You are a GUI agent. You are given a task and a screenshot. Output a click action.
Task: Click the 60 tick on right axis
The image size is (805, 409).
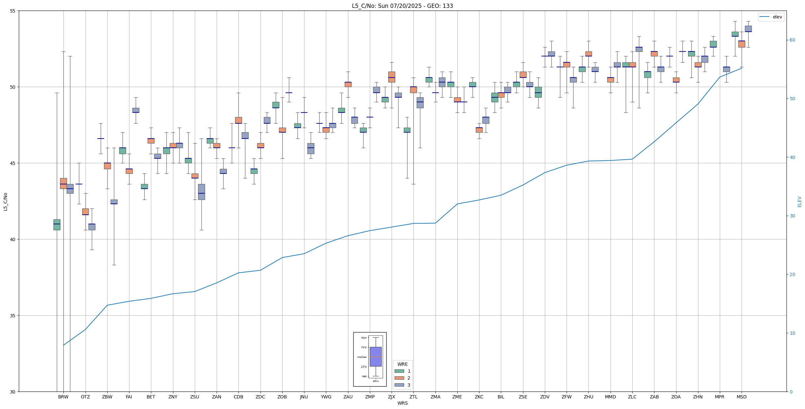[792, 40]
